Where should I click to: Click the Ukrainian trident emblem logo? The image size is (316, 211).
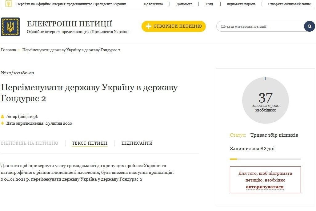10,27
